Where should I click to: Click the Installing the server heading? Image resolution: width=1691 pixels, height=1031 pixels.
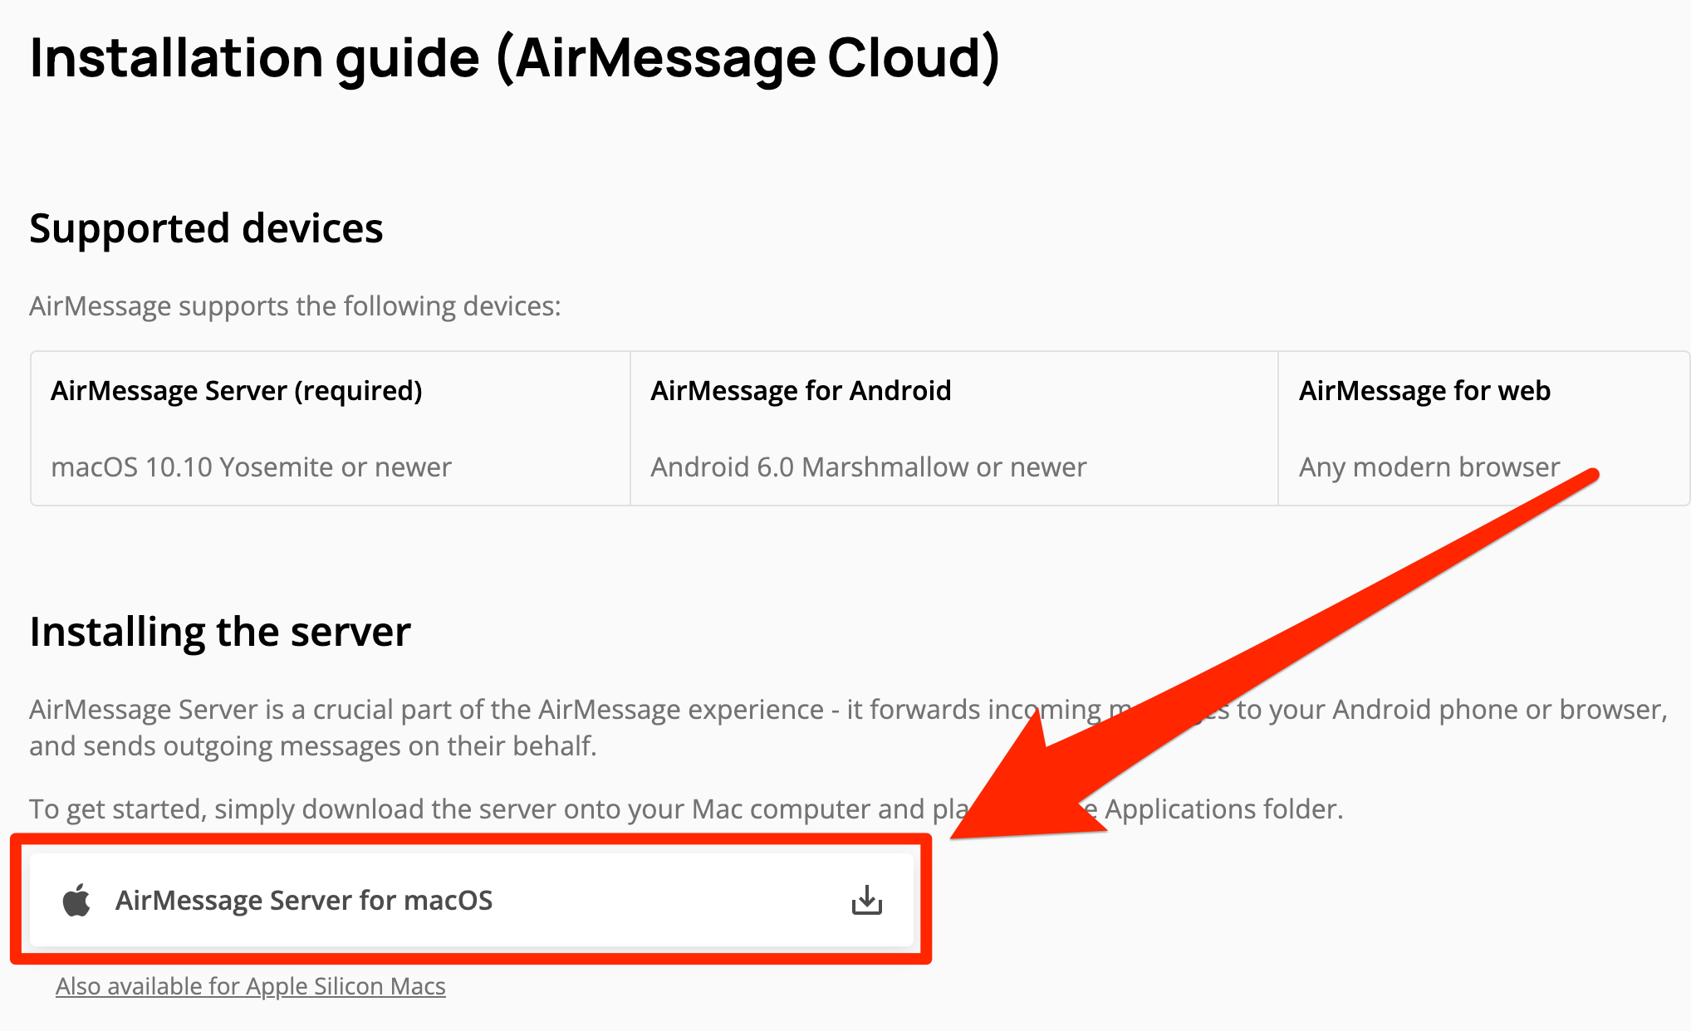point(220,632)
